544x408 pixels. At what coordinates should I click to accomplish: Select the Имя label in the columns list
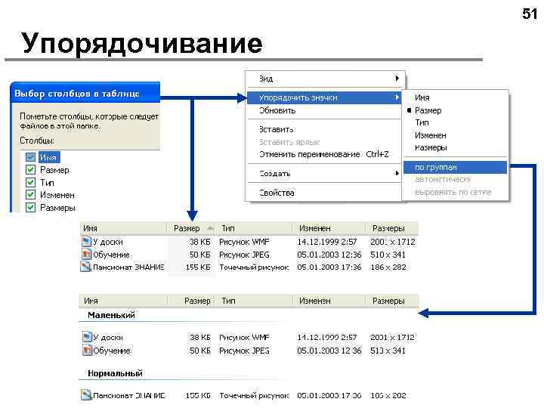(48, 157)
